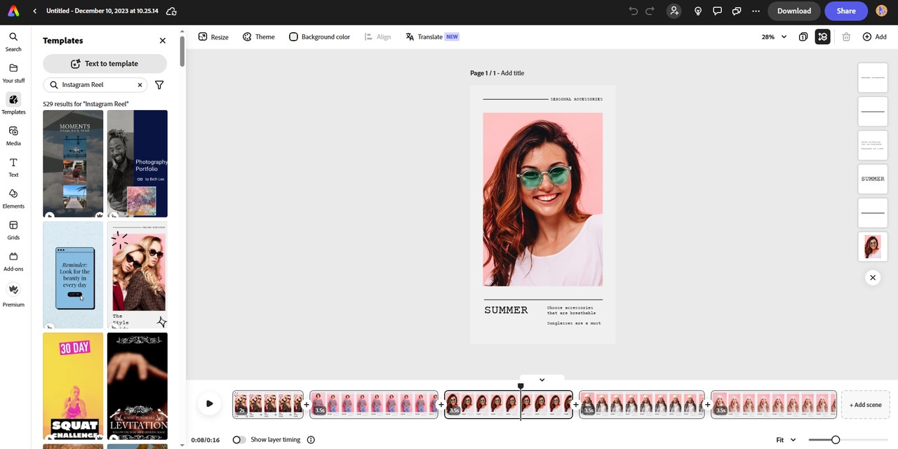Close the Templates panel

[x=163, y=41]
